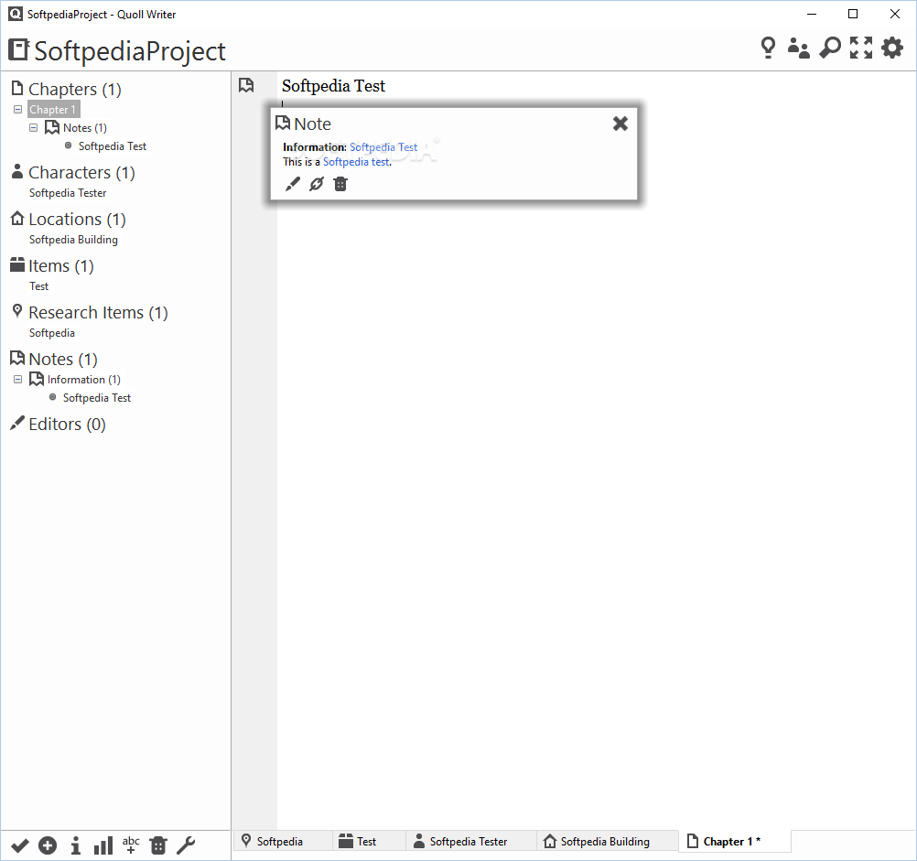Click the abc+ word icon in the bottom toolbar
917x861 pixels.
pyautogui.click(x=131, y=845)
